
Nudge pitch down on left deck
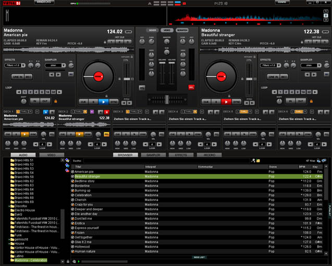pos(124,103)
